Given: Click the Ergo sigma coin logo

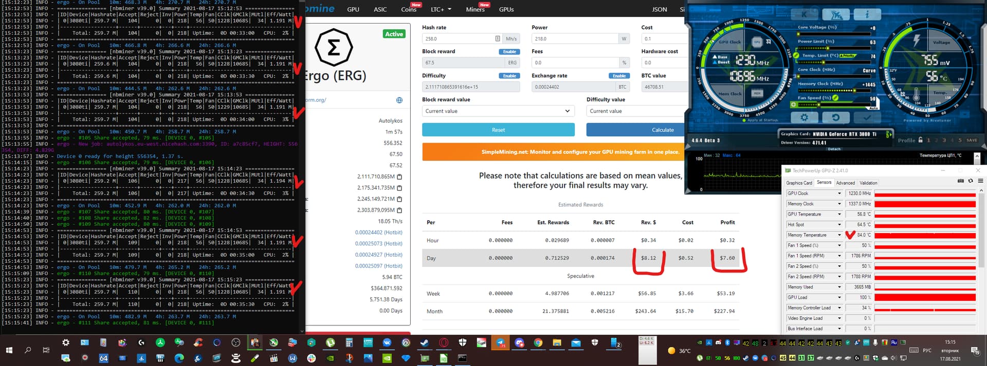Looking at the screenshot, I should coord(334,48).
